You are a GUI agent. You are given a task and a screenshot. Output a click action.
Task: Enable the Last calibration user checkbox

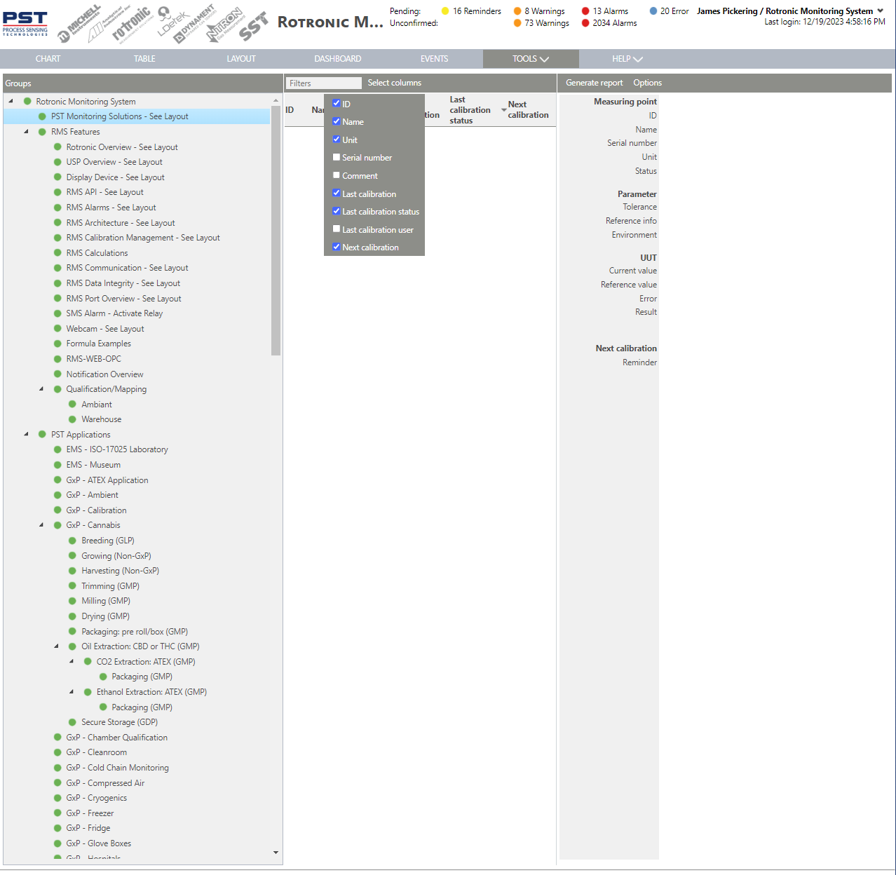pyautogui.click(x=337, y=229)
